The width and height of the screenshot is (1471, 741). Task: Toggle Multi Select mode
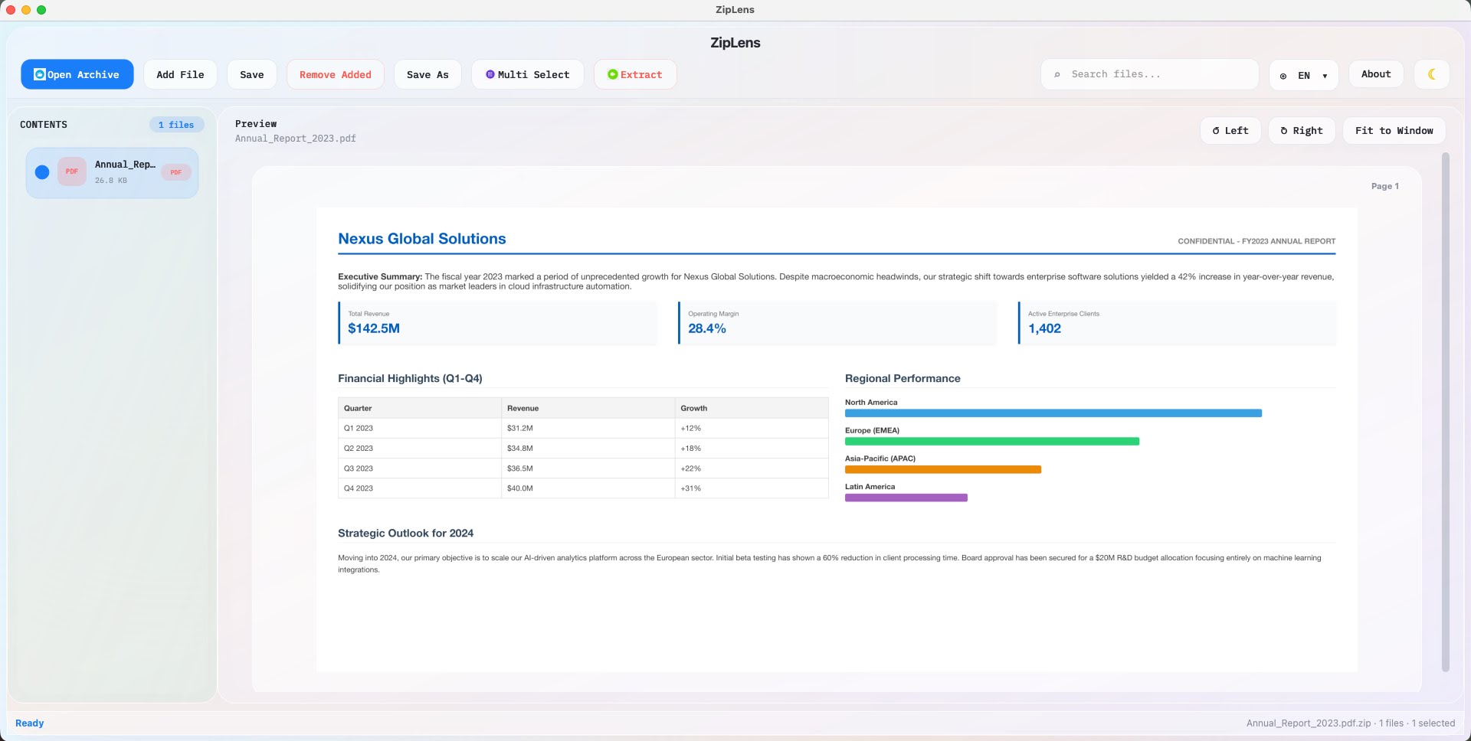click(527, 74)
